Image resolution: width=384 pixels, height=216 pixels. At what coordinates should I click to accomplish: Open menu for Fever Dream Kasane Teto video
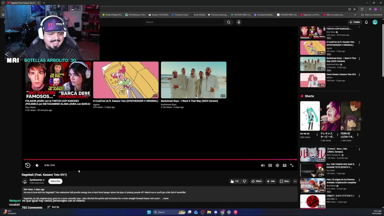click(x=359, y=75)
